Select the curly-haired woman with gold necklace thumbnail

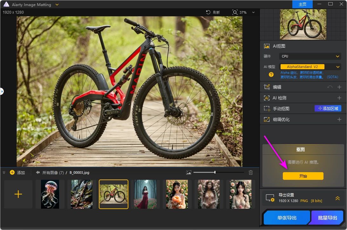point(209,194)
